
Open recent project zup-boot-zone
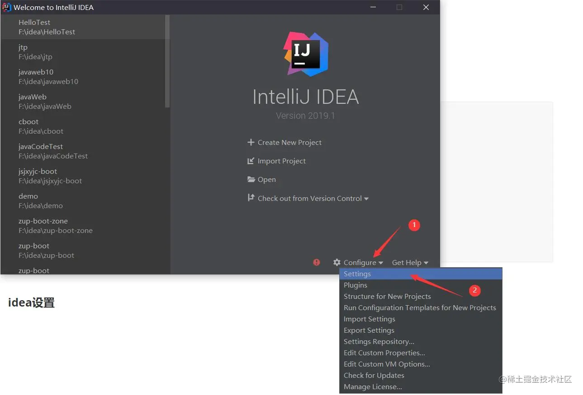click(x=83, y=225)
